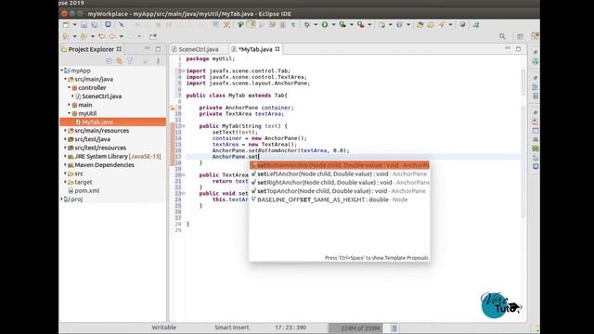The height and width of the screenshot is (334, 594).
Task: Click the Open Type icon
Action: pos(420,25)
